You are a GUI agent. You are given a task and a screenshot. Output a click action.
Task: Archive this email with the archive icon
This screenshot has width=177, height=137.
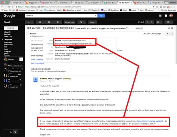click(40, 22)
